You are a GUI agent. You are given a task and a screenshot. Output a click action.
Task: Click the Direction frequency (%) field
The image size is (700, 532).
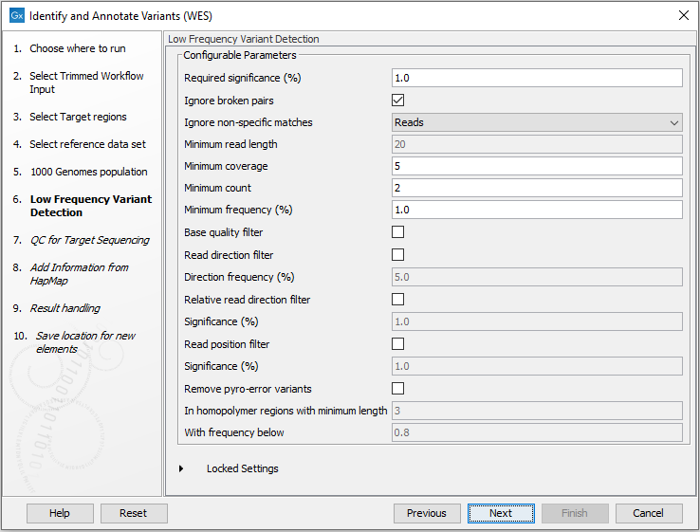tap(537, 277)
